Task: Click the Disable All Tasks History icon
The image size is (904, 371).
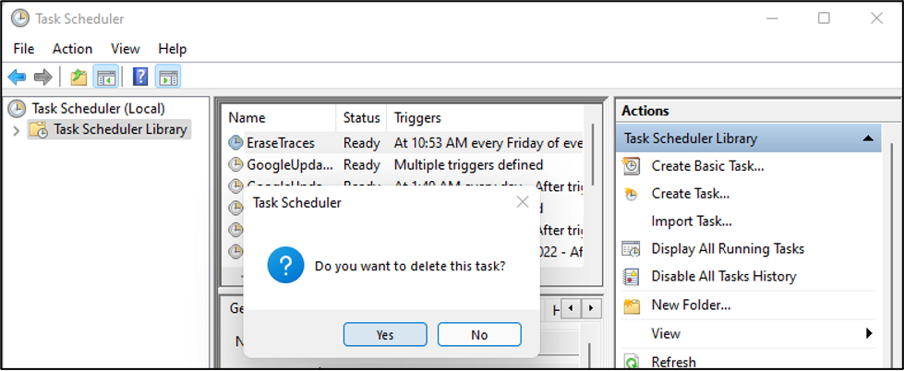Action: click(x=632, y=276)
